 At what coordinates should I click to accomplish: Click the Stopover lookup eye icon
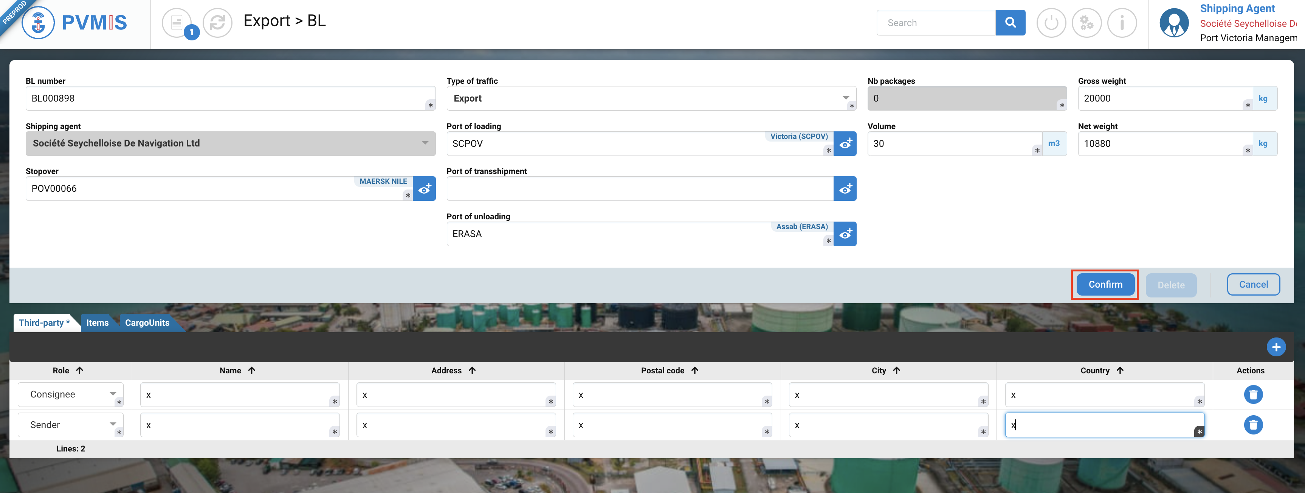point(424,189)
